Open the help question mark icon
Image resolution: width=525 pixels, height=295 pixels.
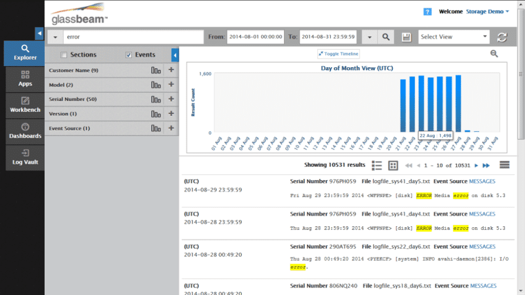click(427, 12)
